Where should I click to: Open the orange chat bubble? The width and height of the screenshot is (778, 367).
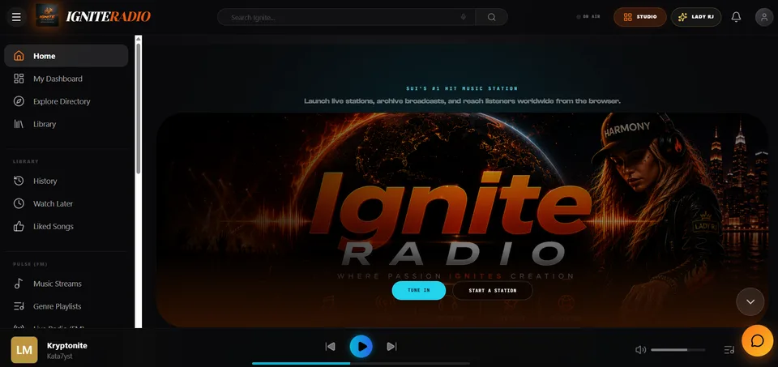(757, 341)
